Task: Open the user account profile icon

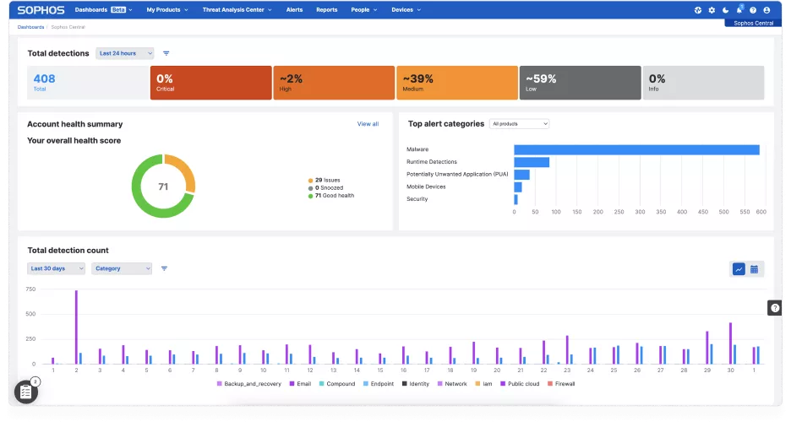Action: pos(766,10)
